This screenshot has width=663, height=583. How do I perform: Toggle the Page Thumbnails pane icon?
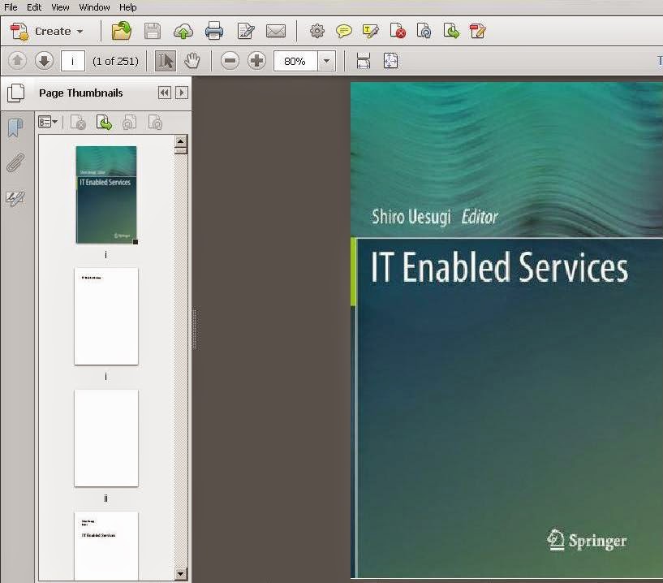(x=15, y=93)
